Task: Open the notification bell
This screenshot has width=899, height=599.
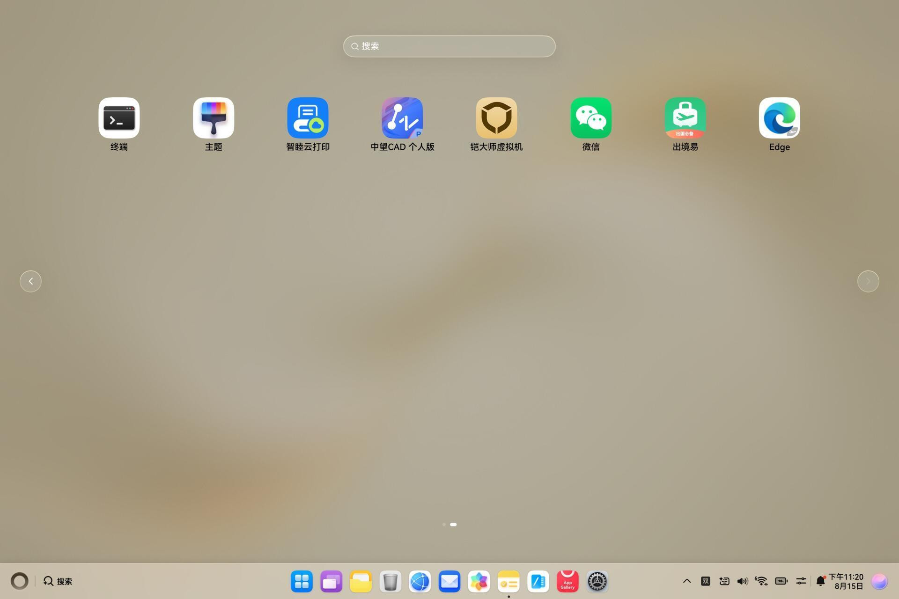Action: tap(820, 581)
